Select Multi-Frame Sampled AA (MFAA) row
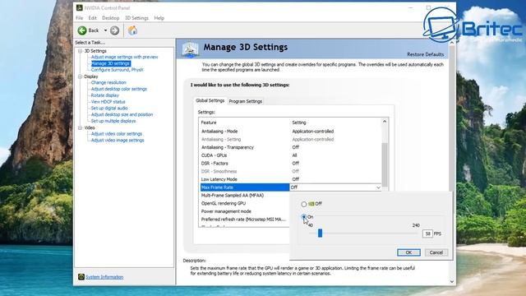This screenshot has width=526, height=296. (x=245, y=196)
